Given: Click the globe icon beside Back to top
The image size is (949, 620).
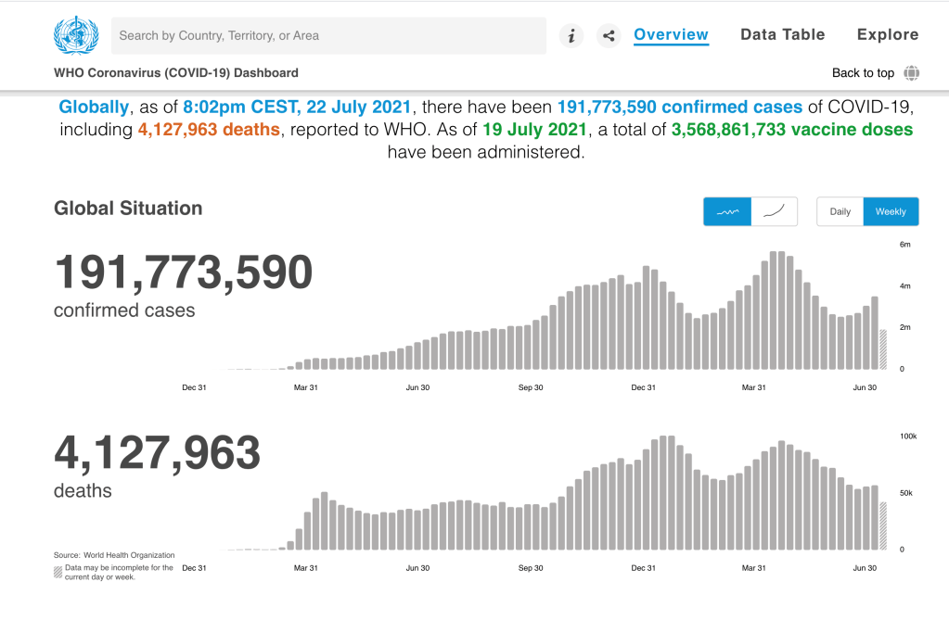Looking at the screenshot, I should point(912,73).
